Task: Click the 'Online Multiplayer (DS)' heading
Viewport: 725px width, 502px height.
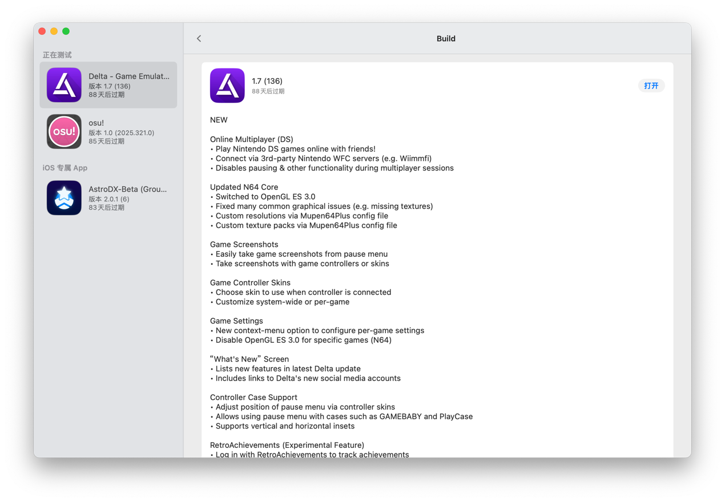Action: (x=252, y=139)
